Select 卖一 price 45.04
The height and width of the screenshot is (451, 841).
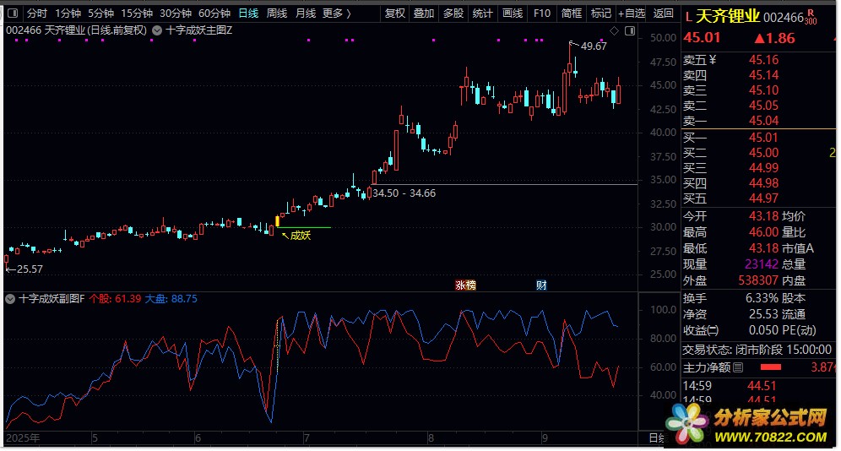[763, 121]
